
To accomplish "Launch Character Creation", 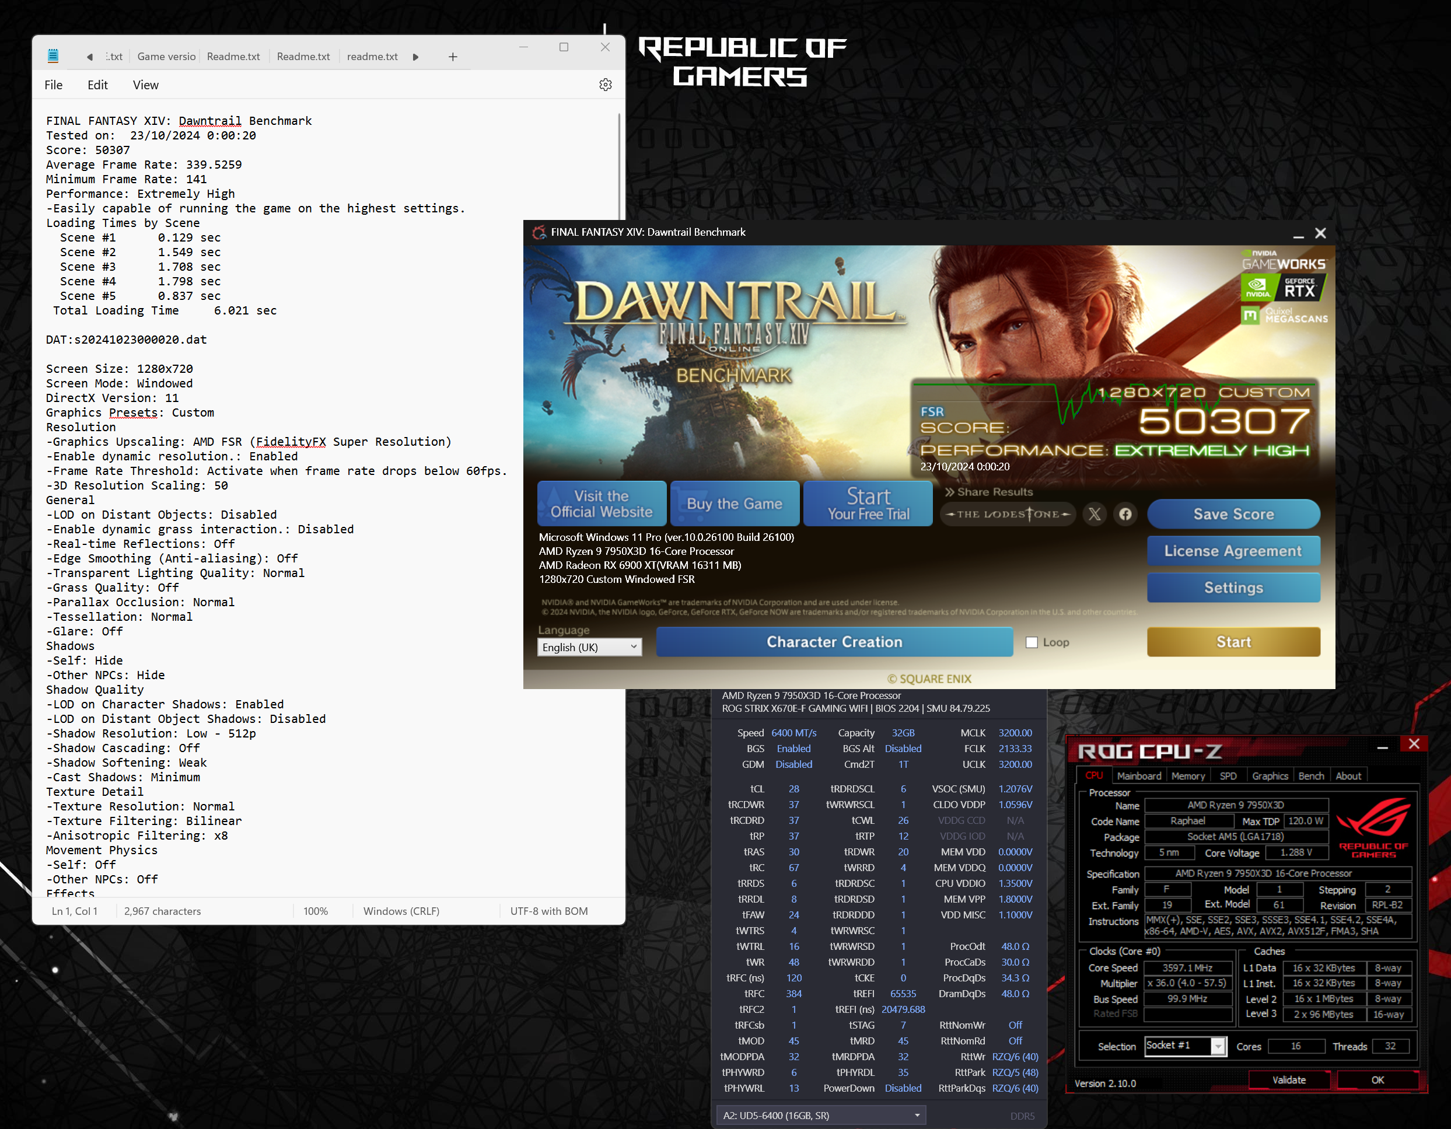I will (x=834, y=642).
